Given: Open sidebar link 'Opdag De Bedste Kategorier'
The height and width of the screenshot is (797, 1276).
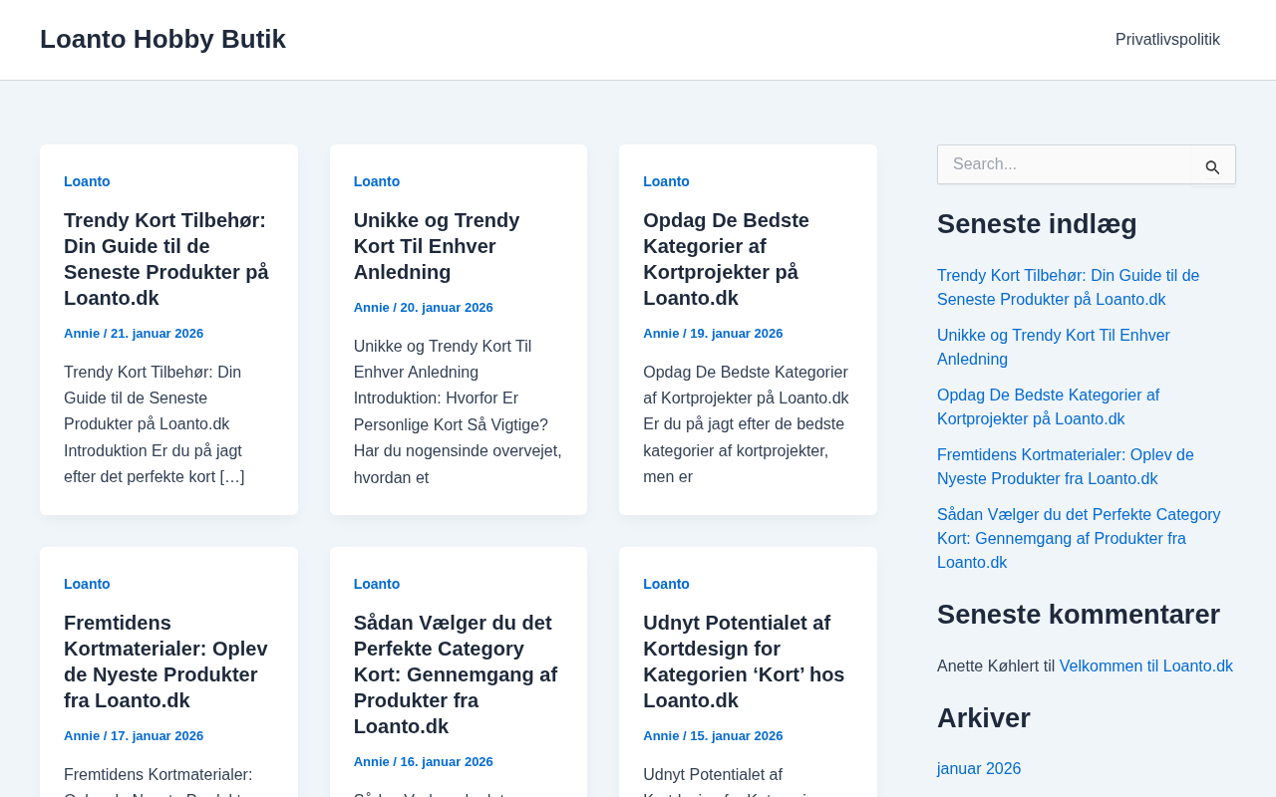Looking at the screenshot, I should click(x=1048, y=406).
